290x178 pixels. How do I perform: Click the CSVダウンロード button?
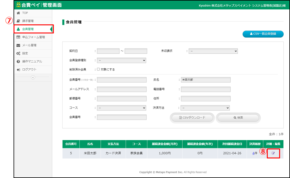(192, 118)
